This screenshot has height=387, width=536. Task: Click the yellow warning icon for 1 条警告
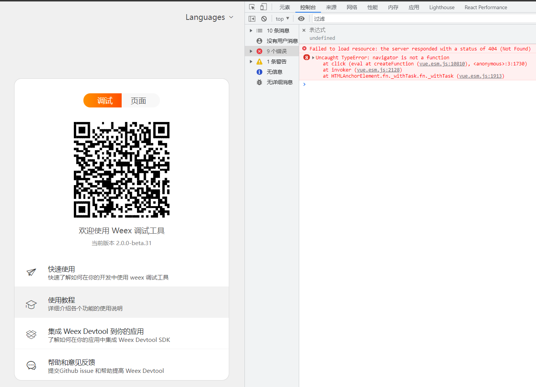pyautogui.click(x=259, y=61)
